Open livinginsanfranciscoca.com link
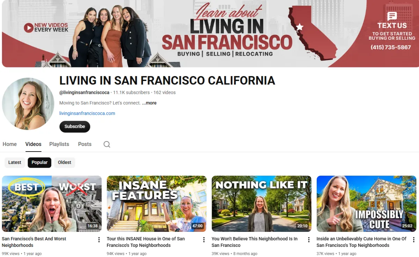This screenshot has width=419, height=257. coord(87,113)
